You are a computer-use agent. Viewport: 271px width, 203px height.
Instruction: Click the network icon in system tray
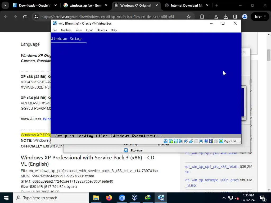point(231,198)
